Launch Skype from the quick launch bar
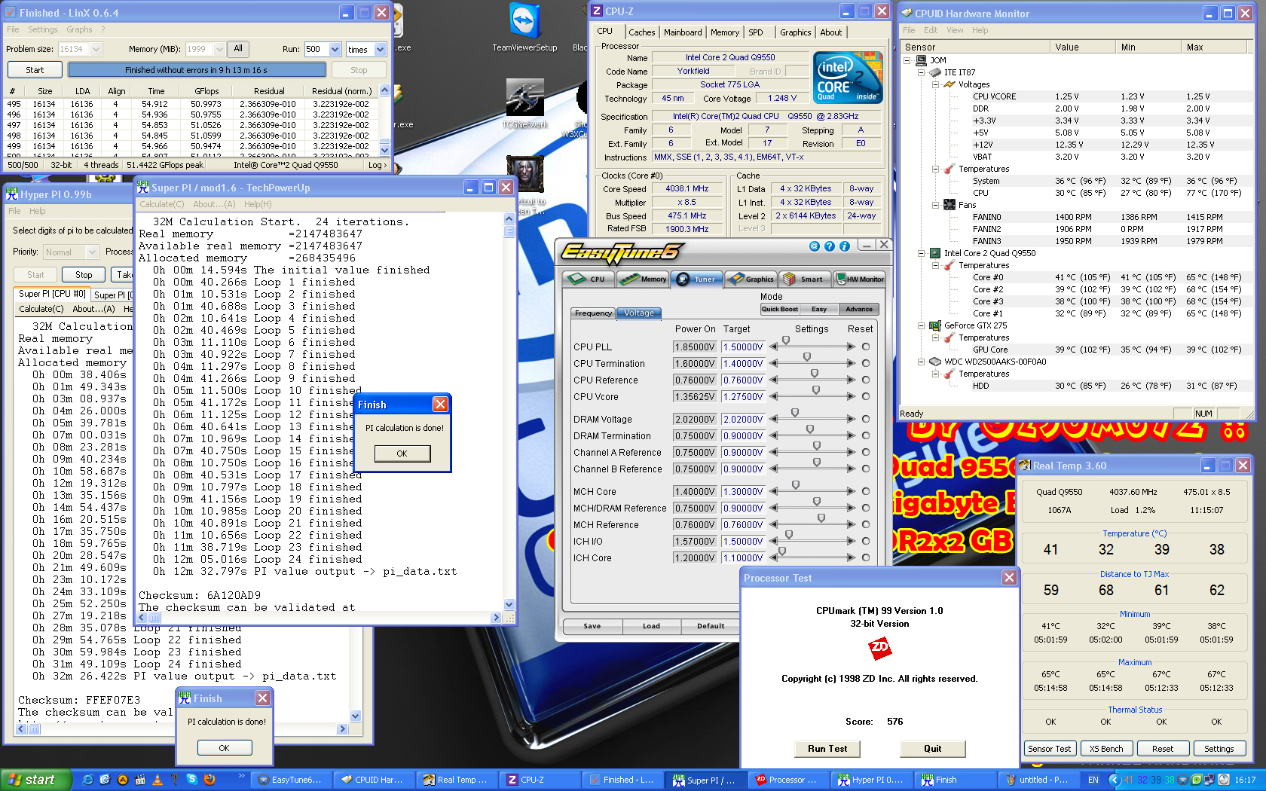 [192, 780]
